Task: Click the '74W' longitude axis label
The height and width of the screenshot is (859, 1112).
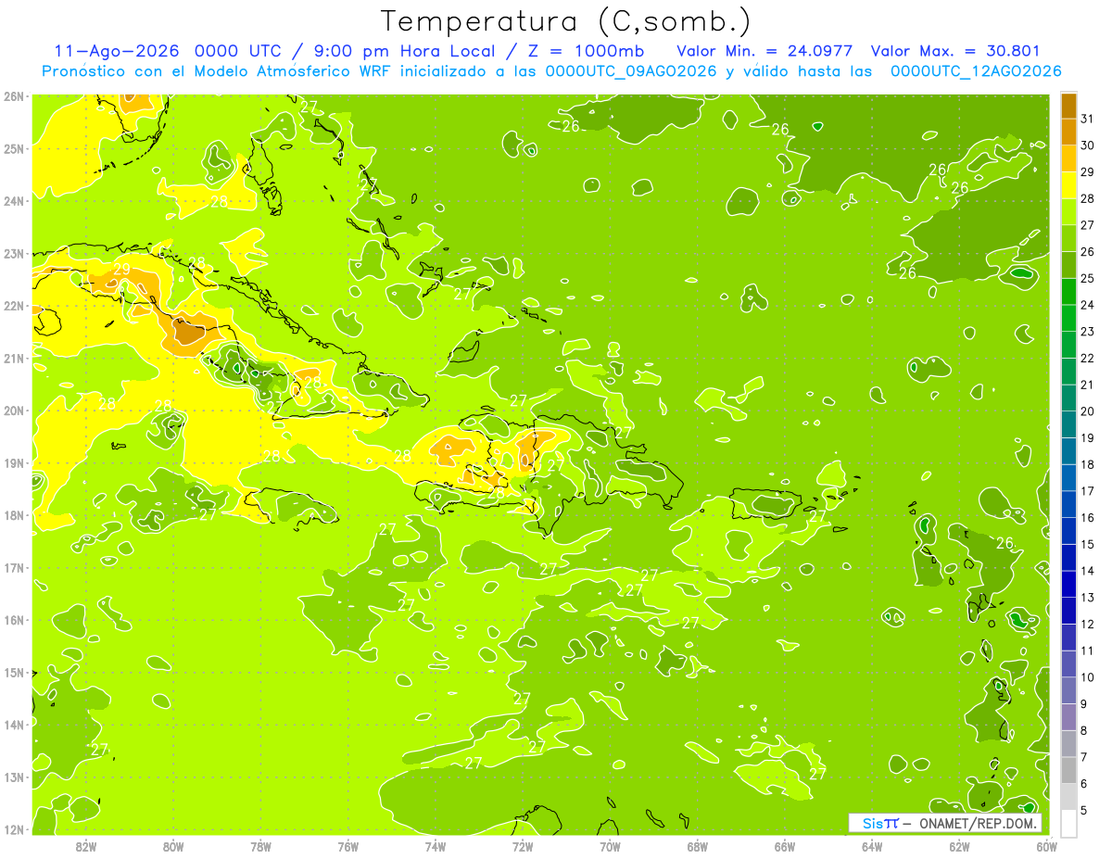Action: pyautogui.click(x=436, y=847)
